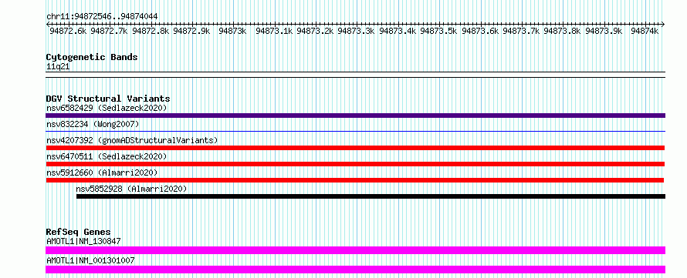
Task: Click the DGV Structural Variants track heading
Action: [x=108, y=99]
